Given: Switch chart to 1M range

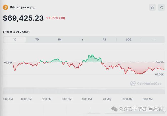Looking at the screenshot, I should click(59, 40).
